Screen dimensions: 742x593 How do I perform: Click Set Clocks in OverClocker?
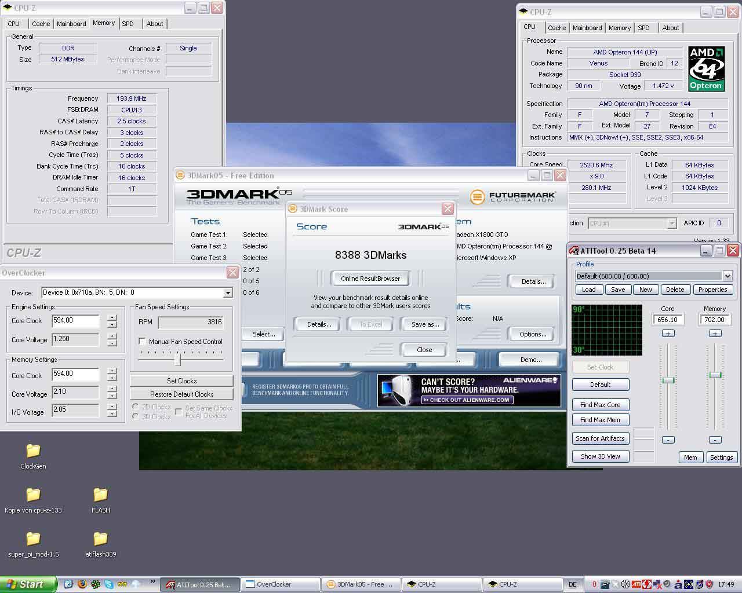pyautogui.click(x=181, y=381)
